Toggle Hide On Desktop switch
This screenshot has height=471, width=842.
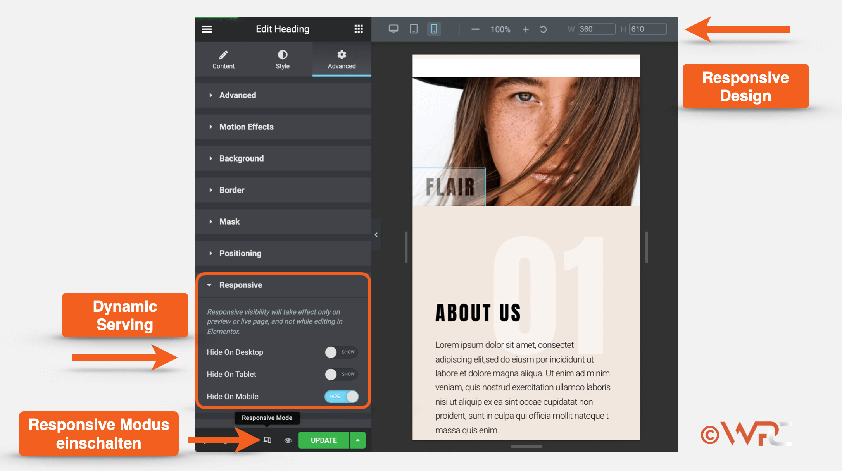coord(341,352)
